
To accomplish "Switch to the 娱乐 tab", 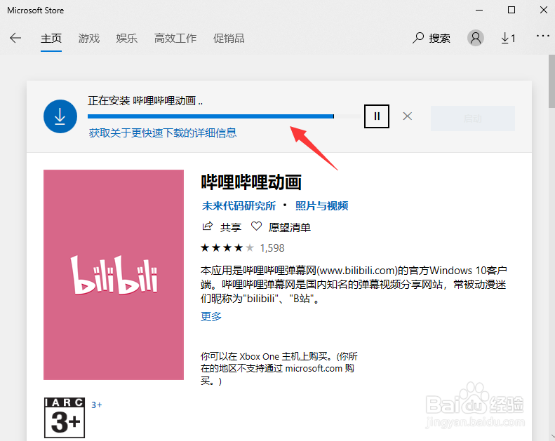I will (x=127, y=38).
